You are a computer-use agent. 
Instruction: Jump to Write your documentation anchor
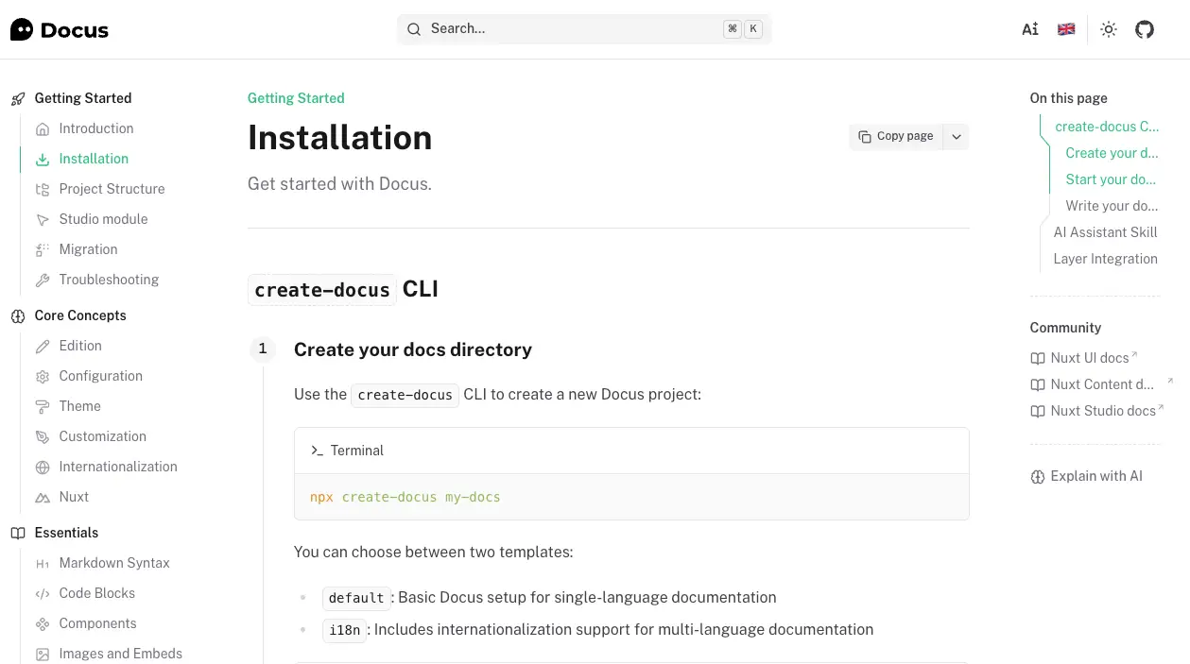(x=1112, y=206)
